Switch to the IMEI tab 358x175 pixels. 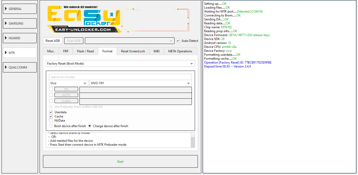point(156,51)
